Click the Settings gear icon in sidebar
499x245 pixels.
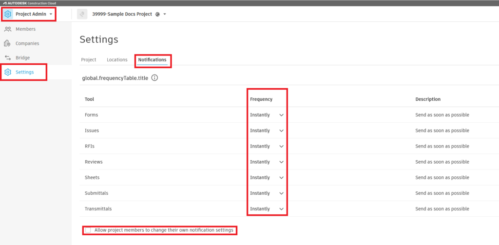[x=8, y=72]
